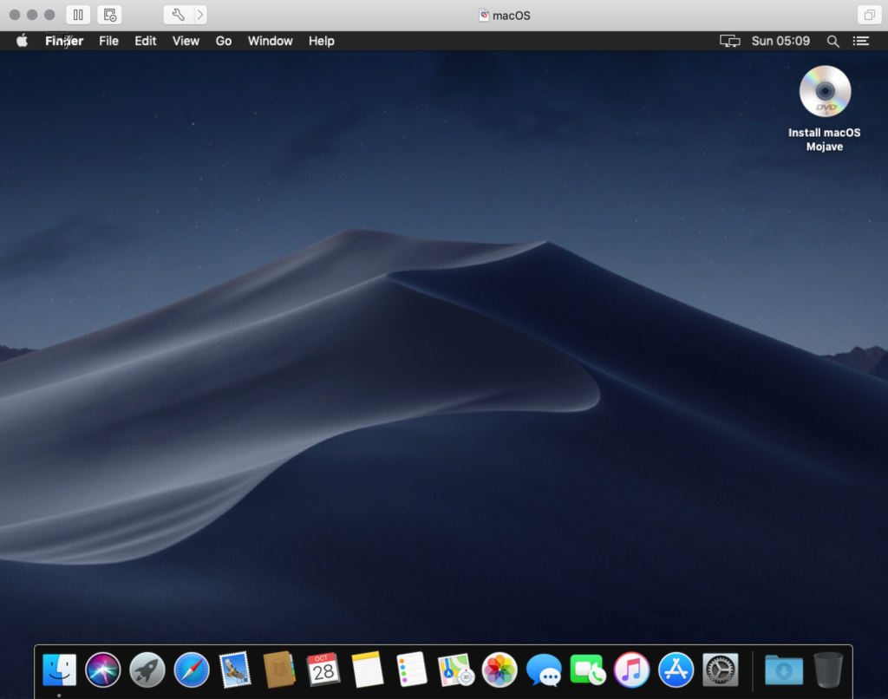This screenshot has height=699, width=888.
Task: Pause the virtual machine
Action: coord(78,15)
